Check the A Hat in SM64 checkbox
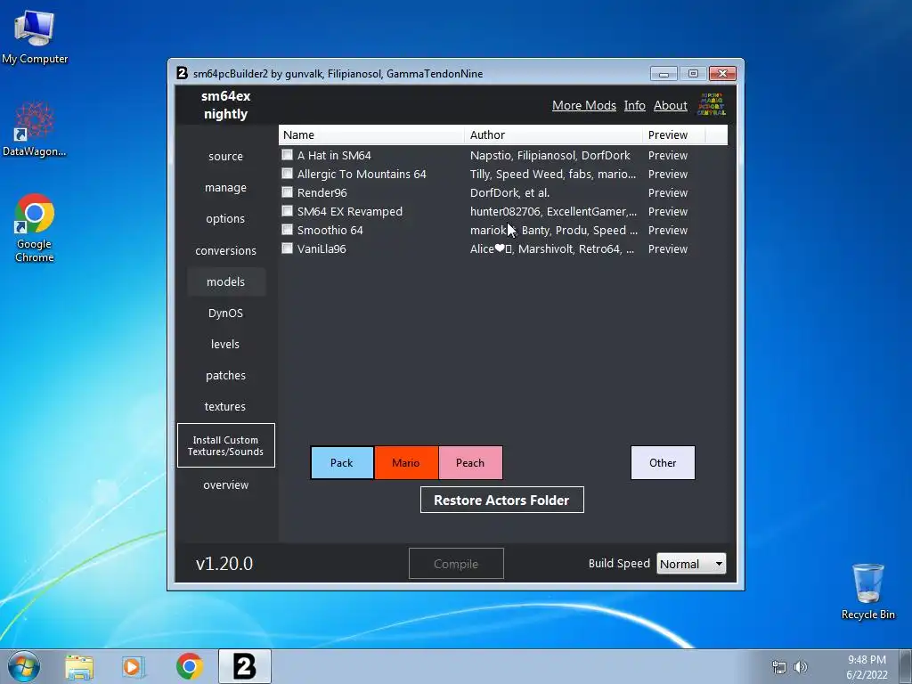 (x=288, y=155)
